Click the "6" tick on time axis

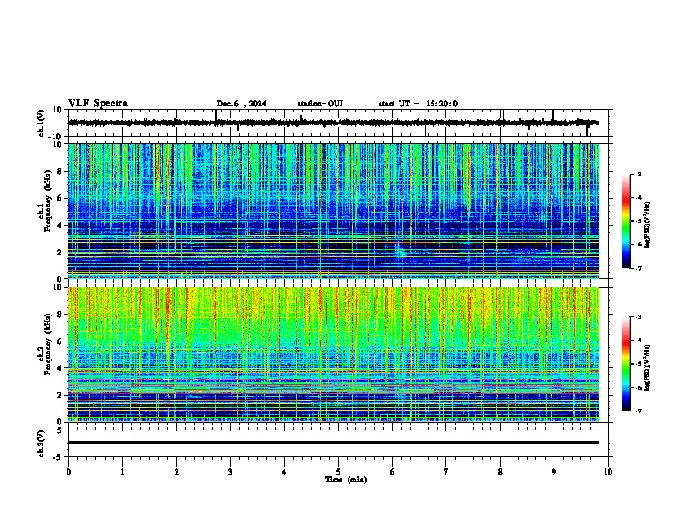[393, 472]
